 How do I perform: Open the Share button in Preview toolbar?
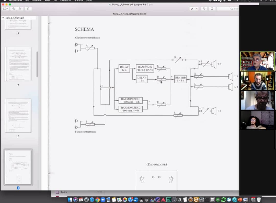pyautogui.click(x=28, y=9)
